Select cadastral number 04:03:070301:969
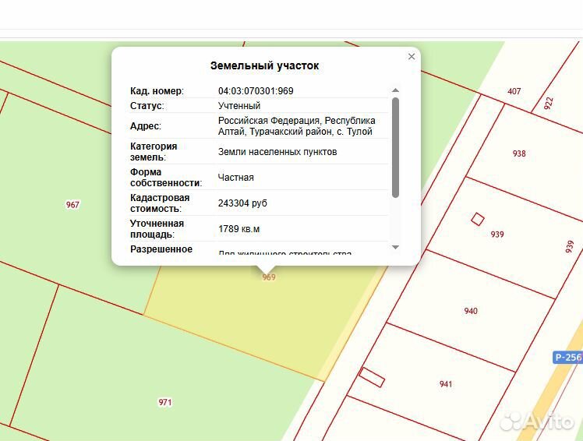Screen dimensions: 583x441 coord(256,91)
